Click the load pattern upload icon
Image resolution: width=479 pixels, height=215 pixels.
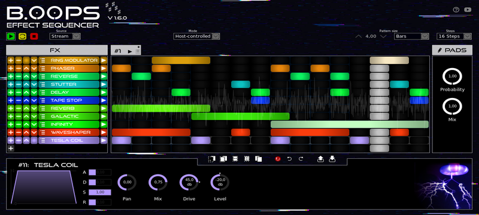click(x=320, y=159)
